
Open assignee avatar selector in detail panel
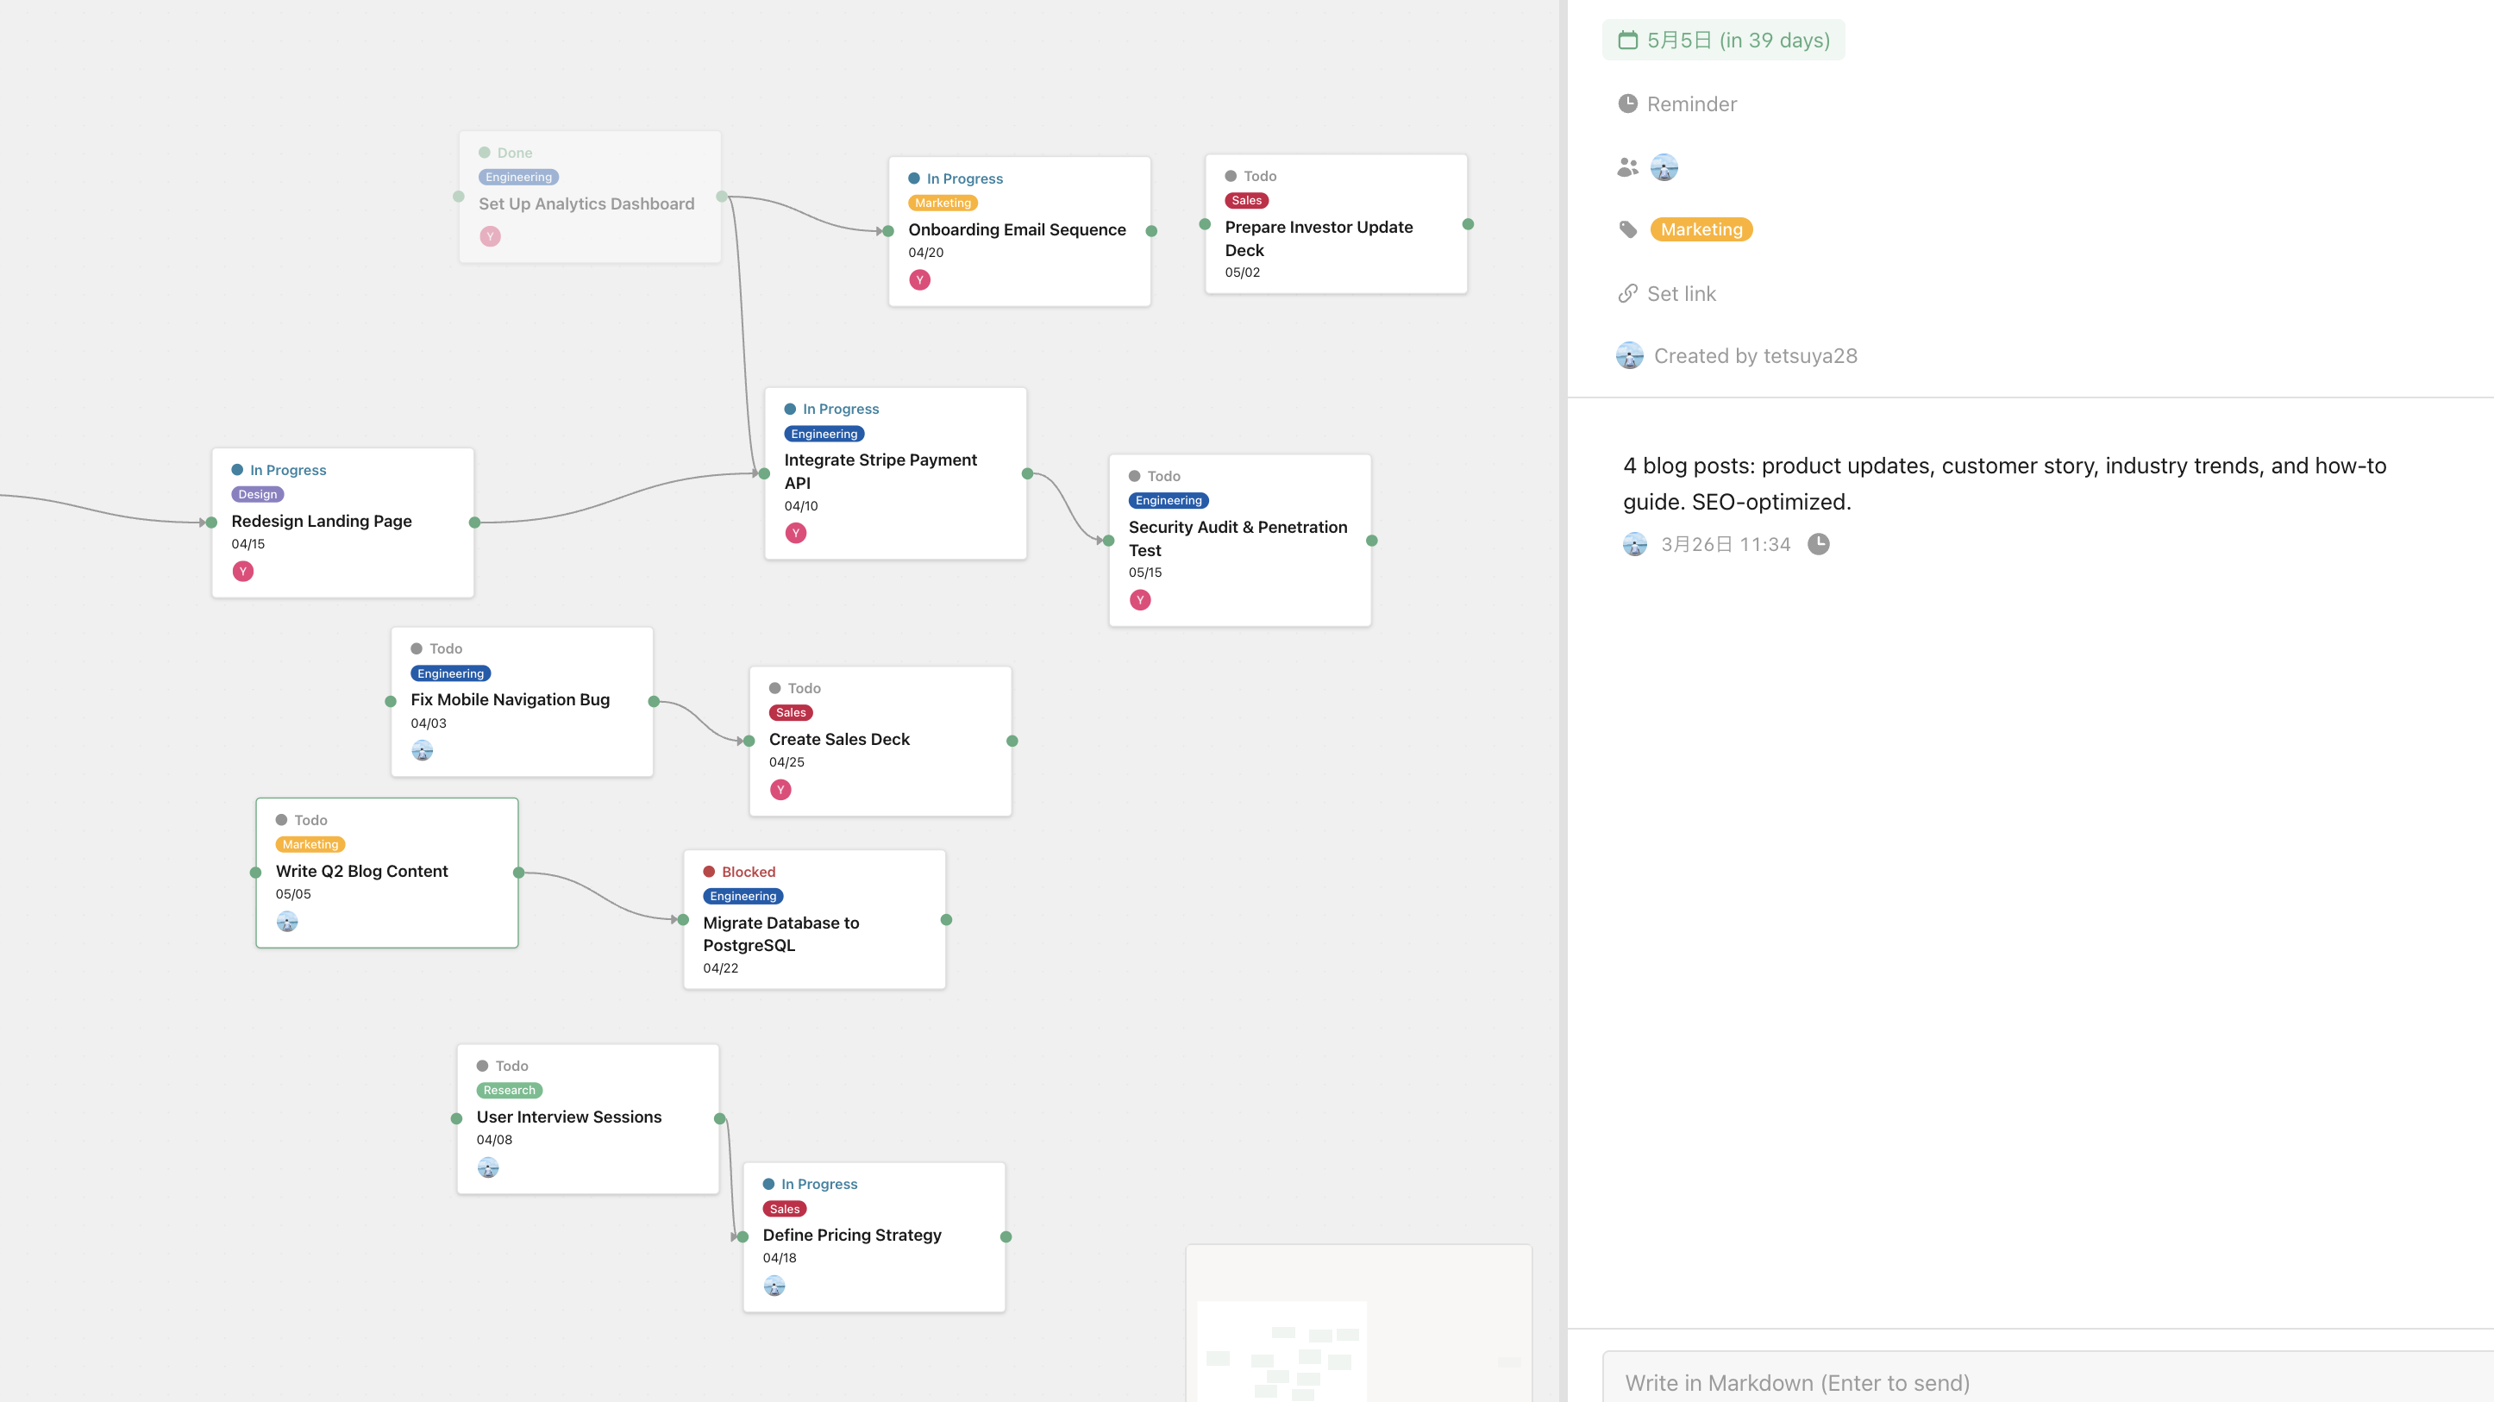pyautogui.click(x=1664, y=167)
